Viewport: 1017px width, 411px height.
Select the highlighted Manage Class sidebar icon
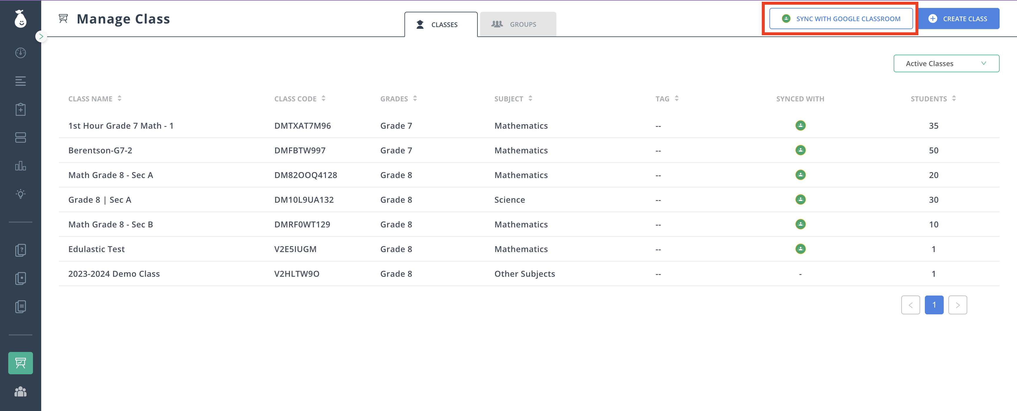[x=21, y=363]
